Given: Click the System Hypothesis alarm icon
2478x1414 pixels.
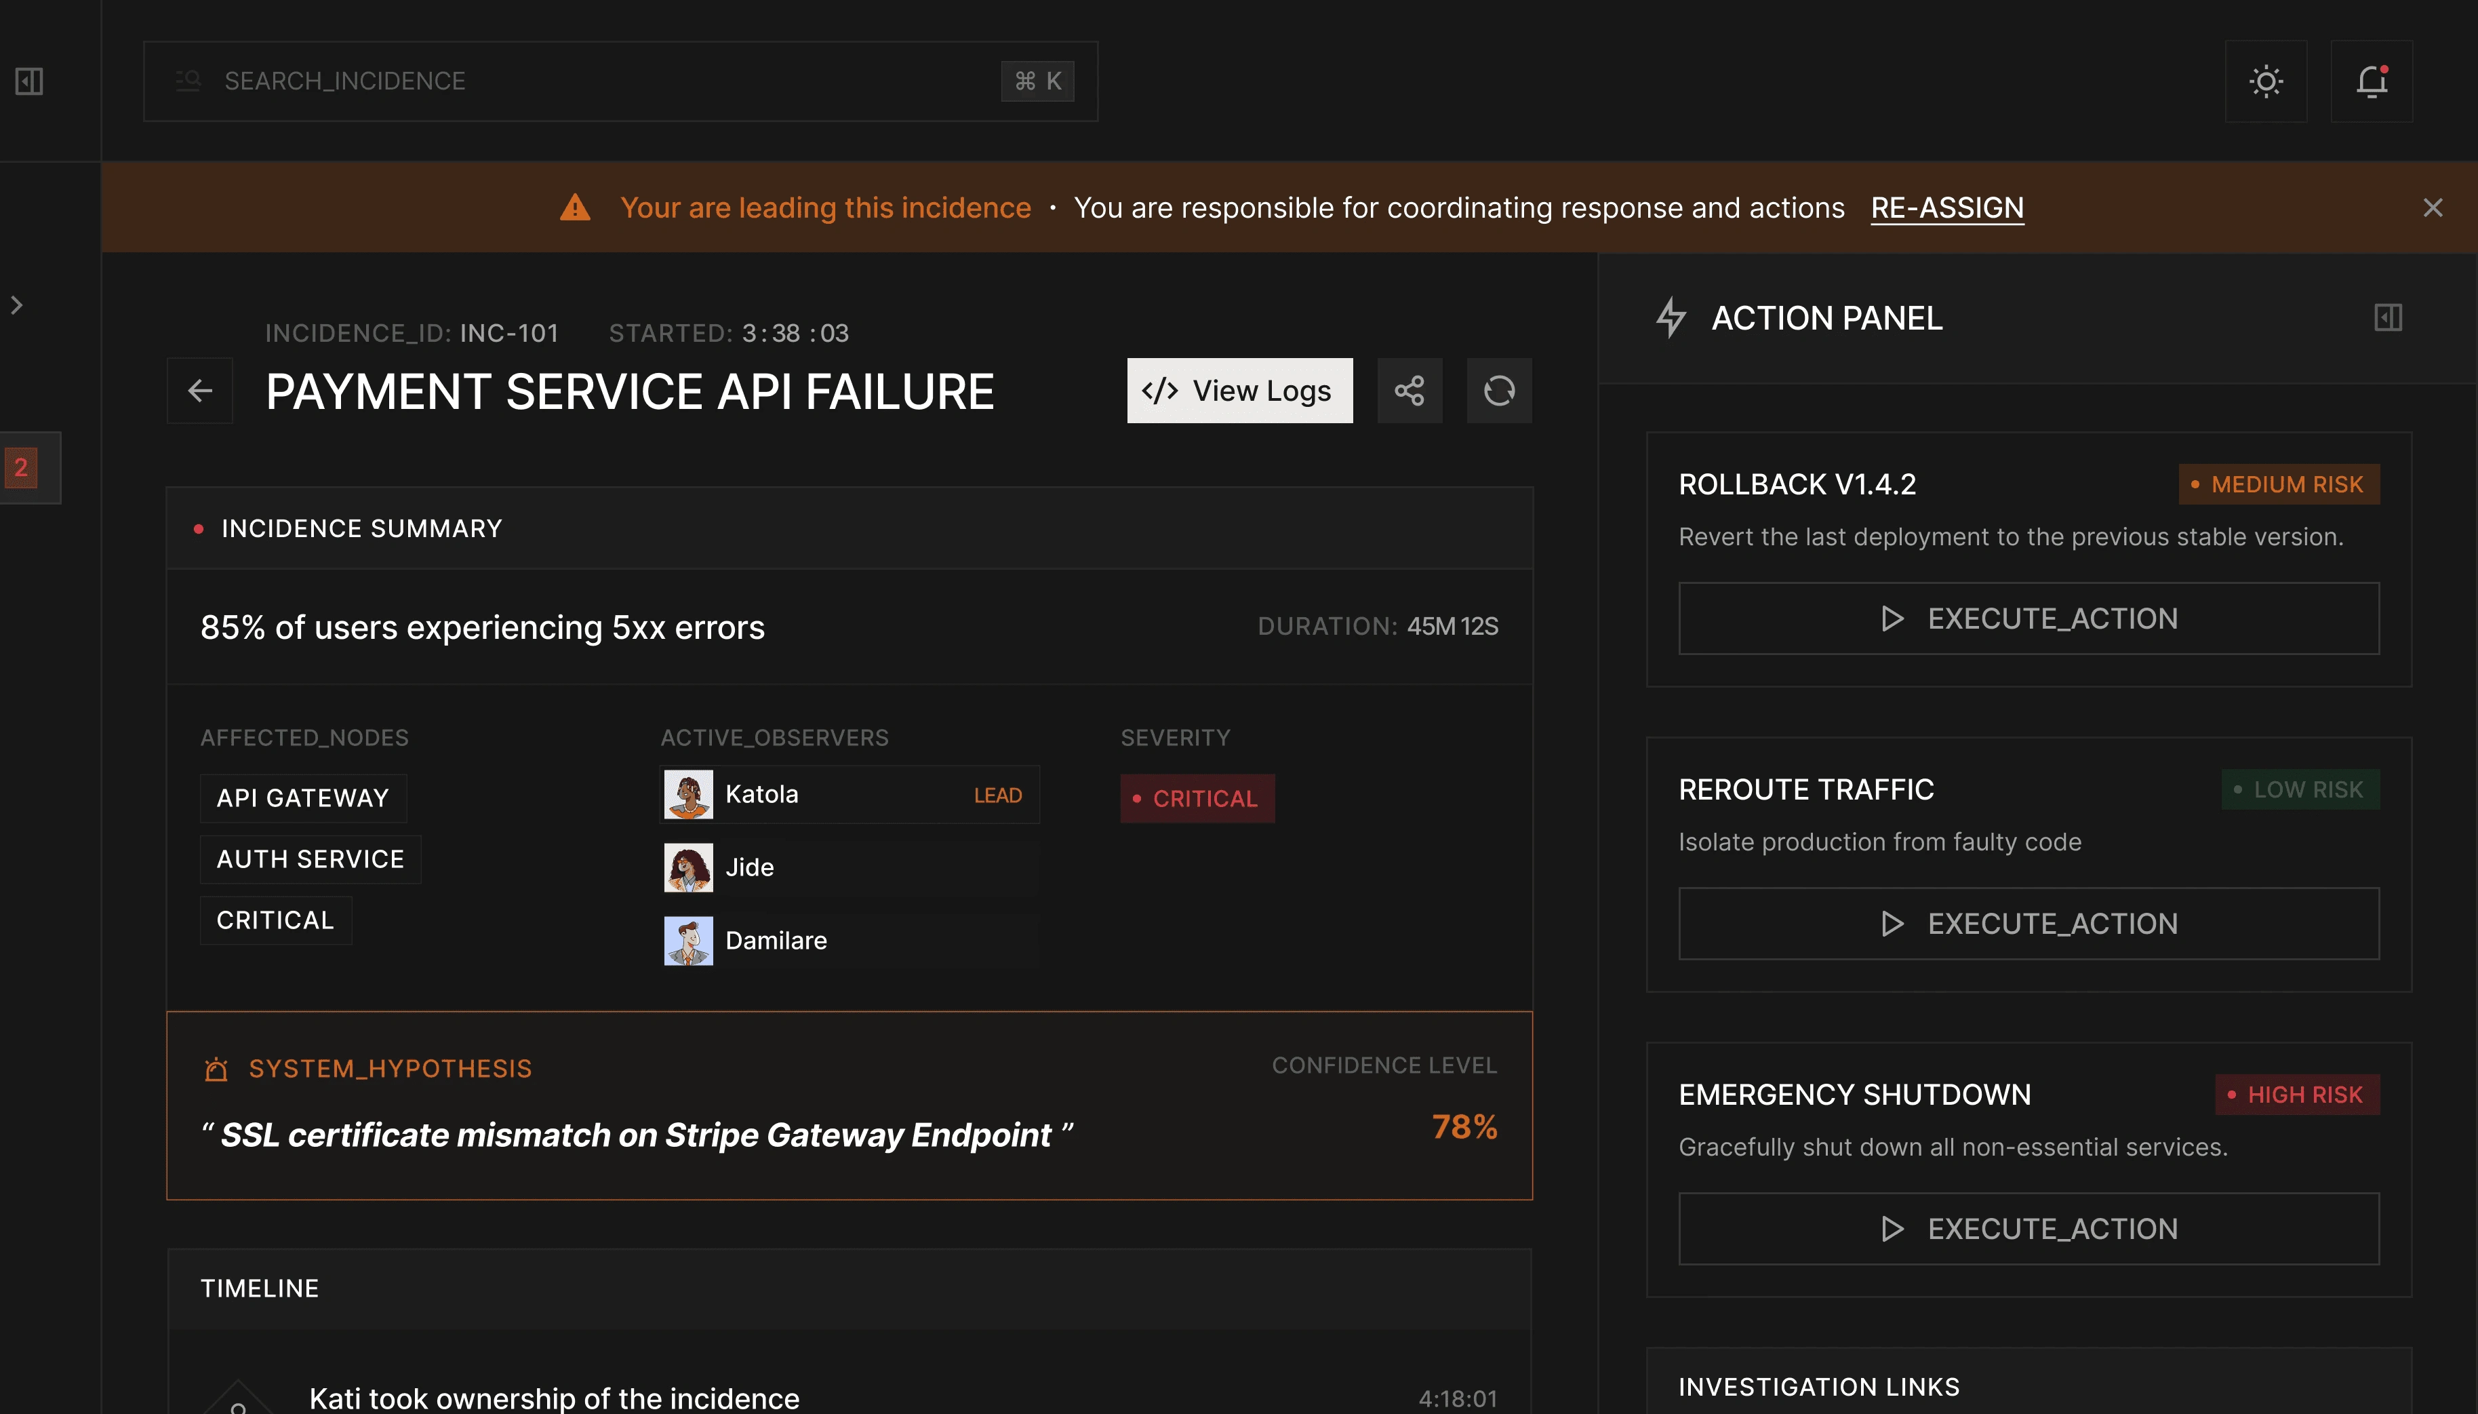Looking at the screenshot, I should (216, 1069).
